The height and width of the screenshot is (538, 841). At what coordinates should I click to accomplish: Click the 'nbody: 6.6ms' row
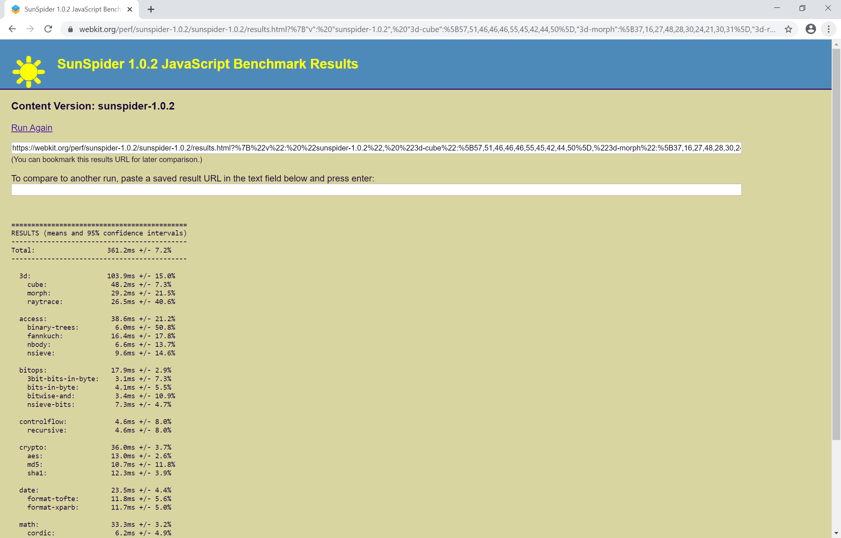(101, 345)
